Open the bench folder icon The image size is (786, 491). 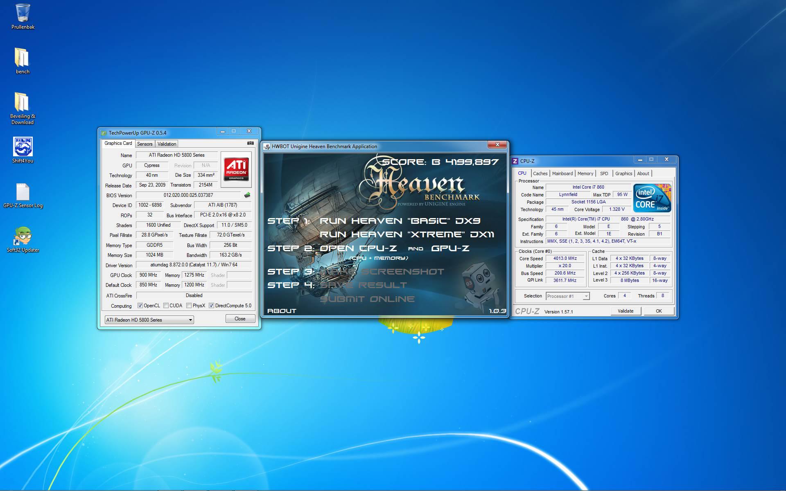23,61
